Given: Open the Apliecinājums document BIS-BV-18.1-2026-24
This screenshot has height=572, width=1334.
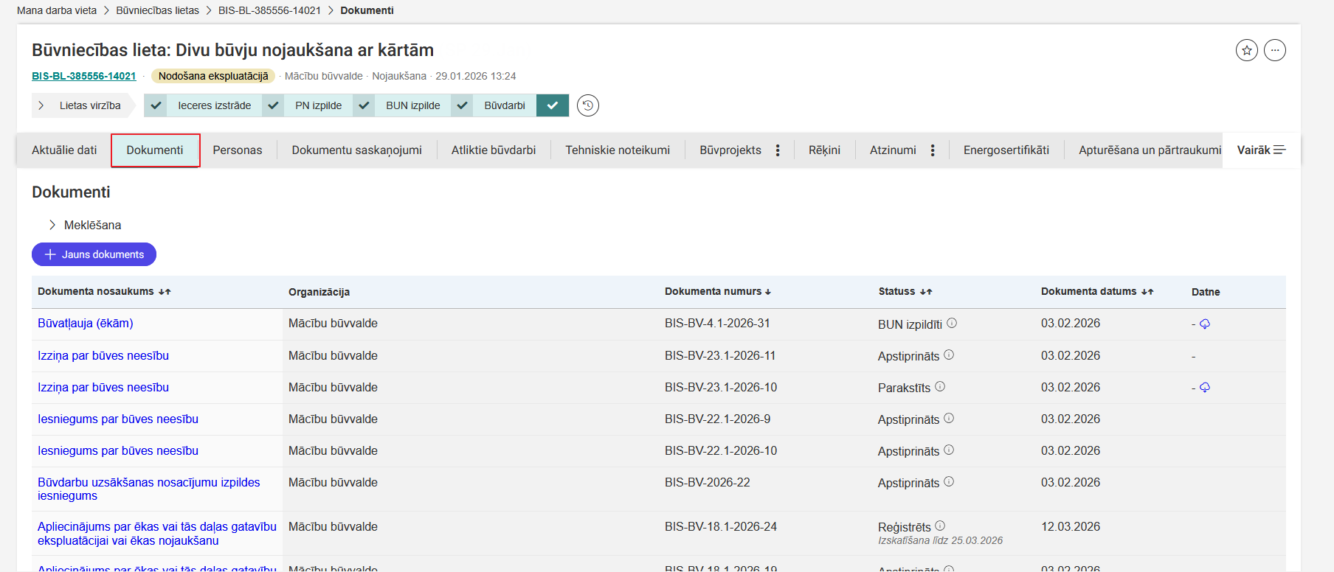Looking at the screenshot, I should click(x=157, y=533).
